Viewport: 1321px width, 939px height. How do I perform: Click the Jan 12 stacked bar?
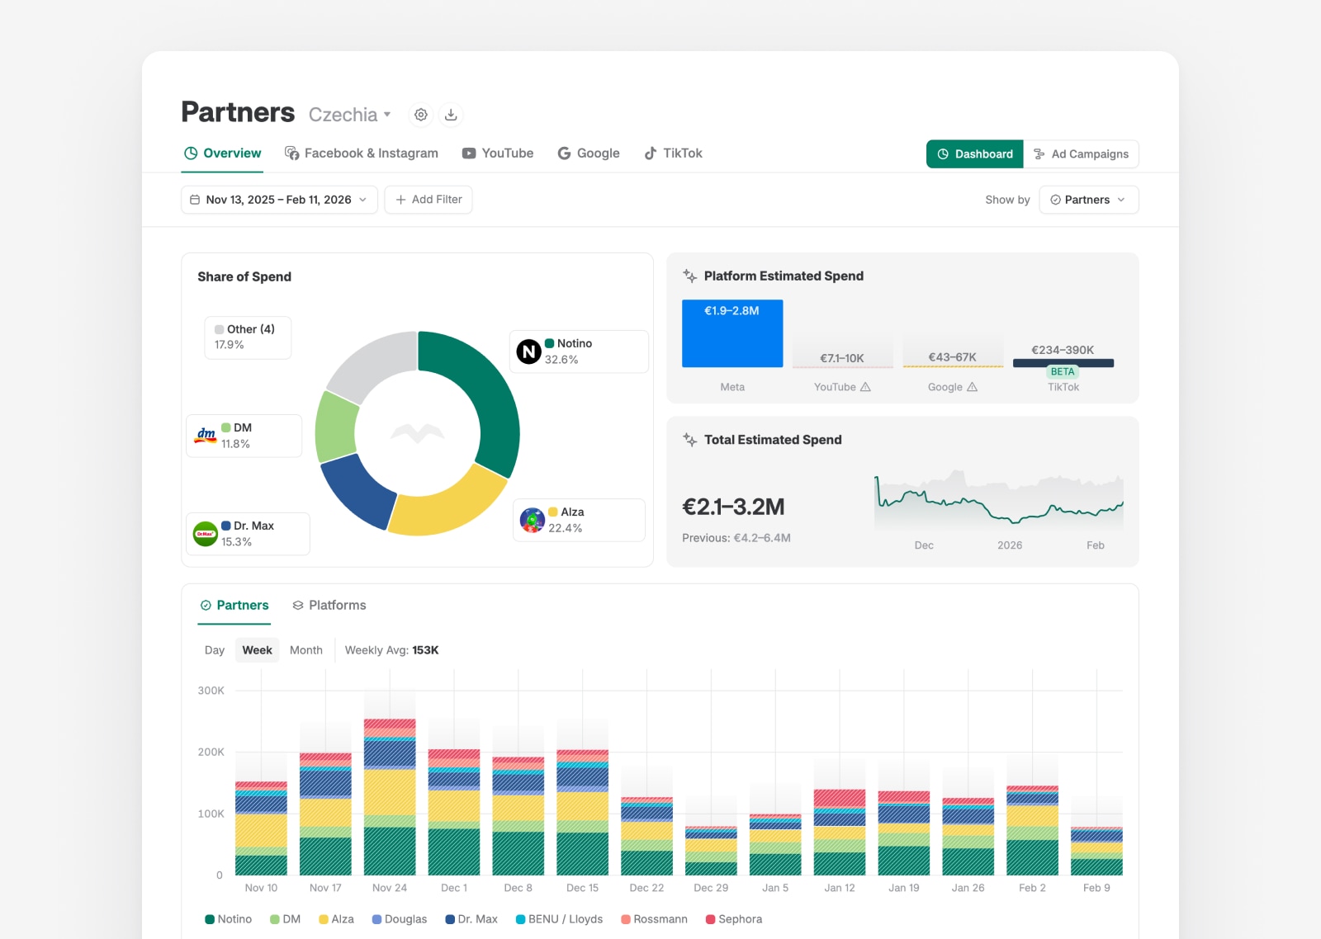[840, 832]
